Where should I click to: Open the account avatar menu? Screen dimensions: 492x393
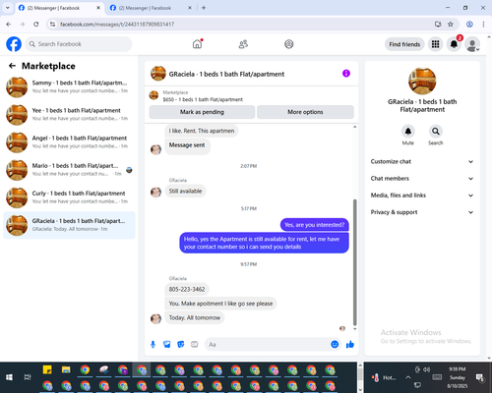point(472,44)
